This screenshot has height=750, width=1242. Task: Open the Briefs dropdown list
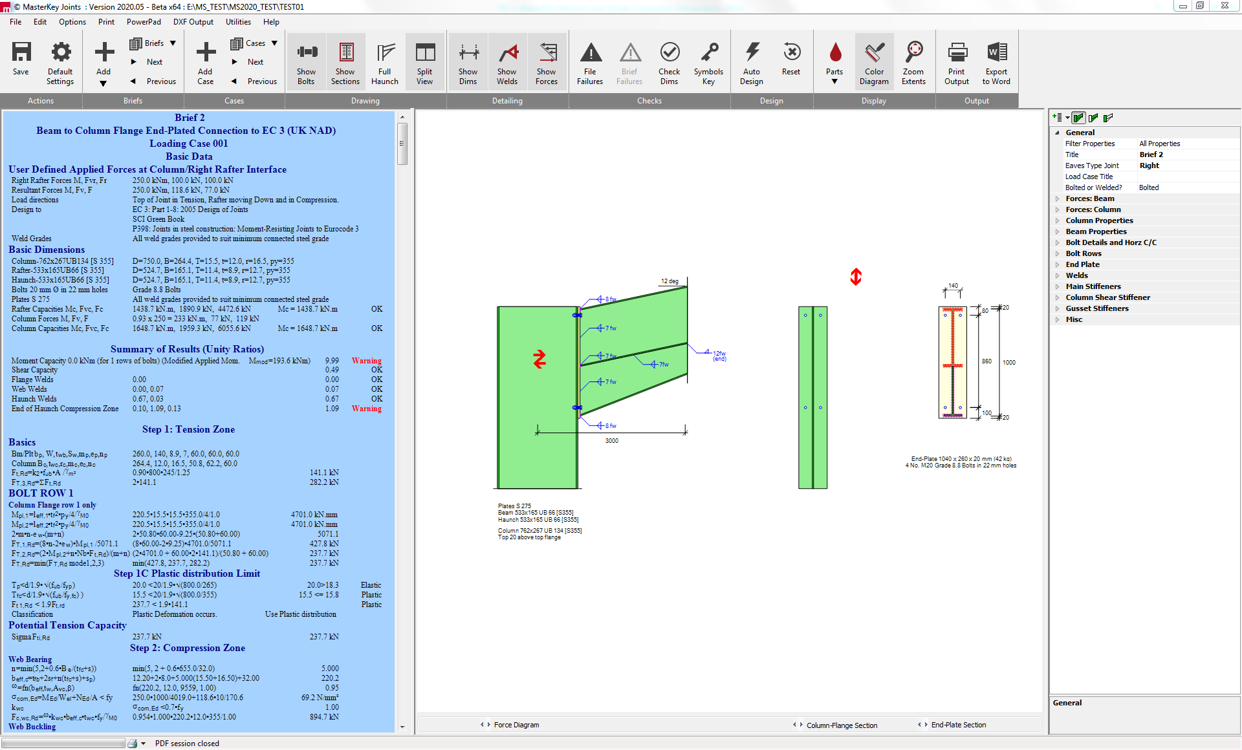153,43
